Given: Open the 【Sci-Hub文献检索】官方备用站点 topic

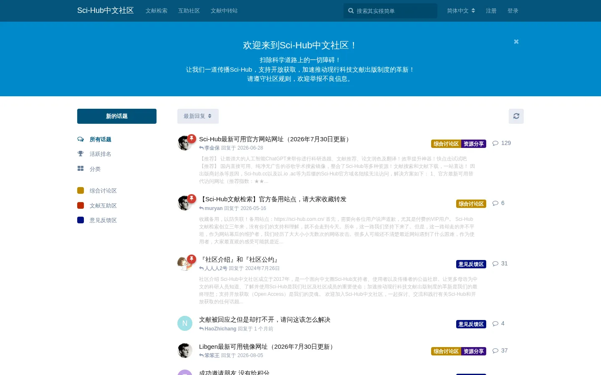Looking at the screenshot, I should 273,199.
